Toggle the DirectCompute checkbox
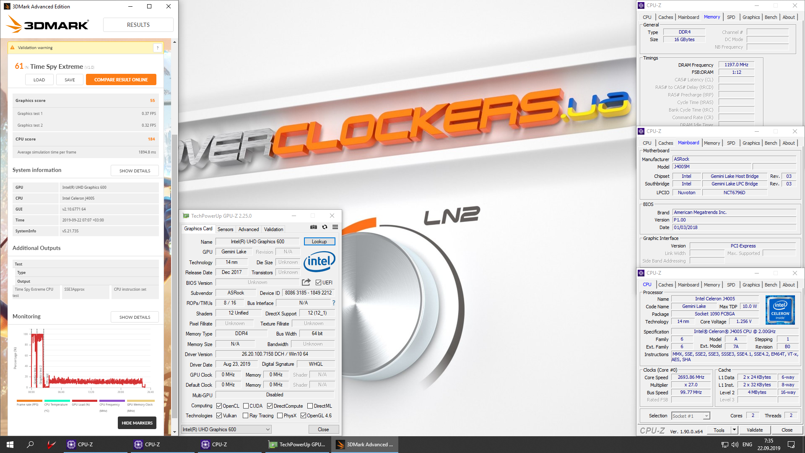This screenshot has width=805, height=453. [270, 406]
